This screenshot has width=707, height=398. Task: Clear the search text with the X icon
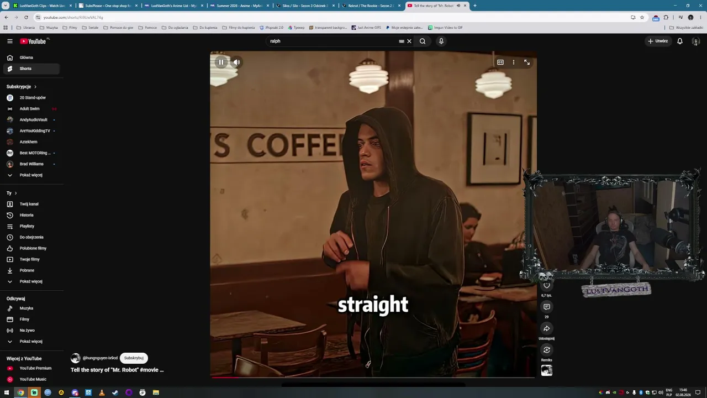pos(409,41)
